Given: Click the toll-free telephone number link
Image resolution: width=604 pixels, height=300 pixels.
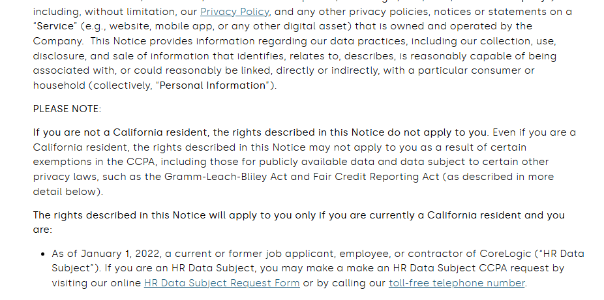Looking at the screenshot, I should (x=457, y=283).
